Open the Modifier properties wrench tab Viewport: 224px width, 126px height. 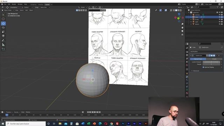pos(187,77)
